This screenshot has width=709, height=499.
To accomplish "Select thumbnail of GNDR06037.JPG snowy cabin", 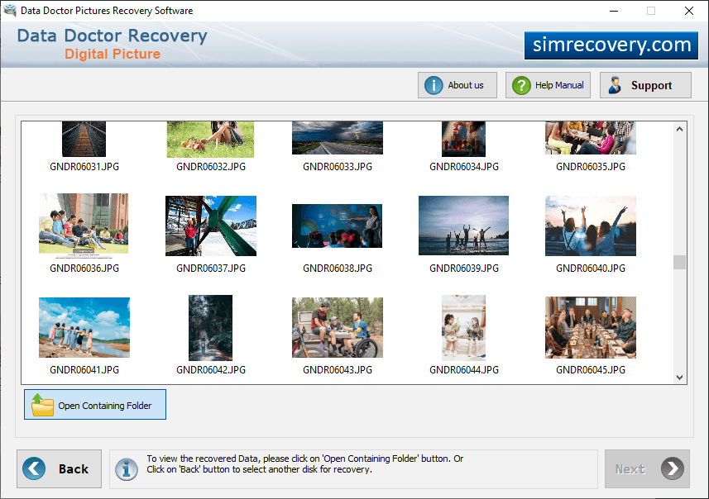I will [211, 226].
